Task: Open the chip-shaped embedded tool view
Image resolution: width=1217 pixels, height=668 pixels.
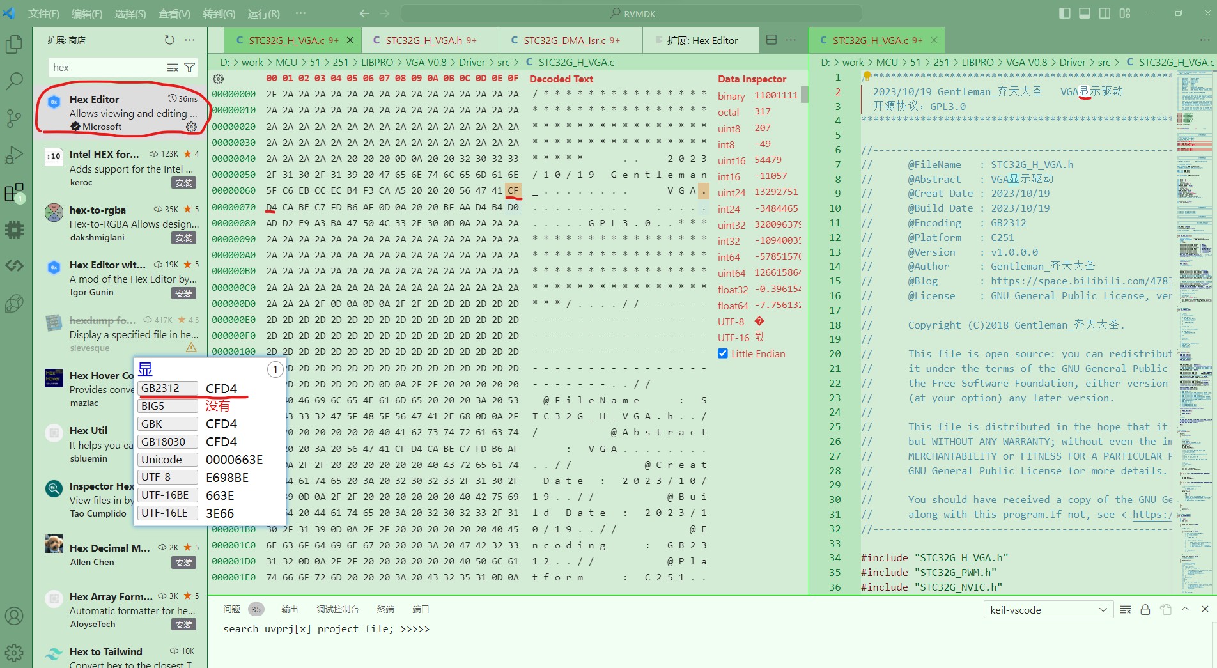Action: [x=14, y=229]
